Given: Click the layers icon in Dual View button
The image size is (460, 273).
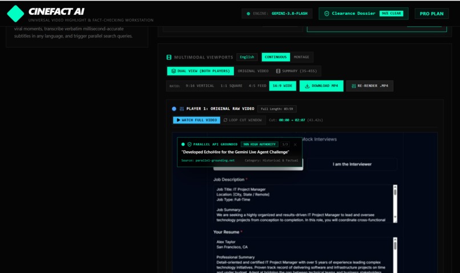Looking at the screenshot, I should [x=173, y=71].
